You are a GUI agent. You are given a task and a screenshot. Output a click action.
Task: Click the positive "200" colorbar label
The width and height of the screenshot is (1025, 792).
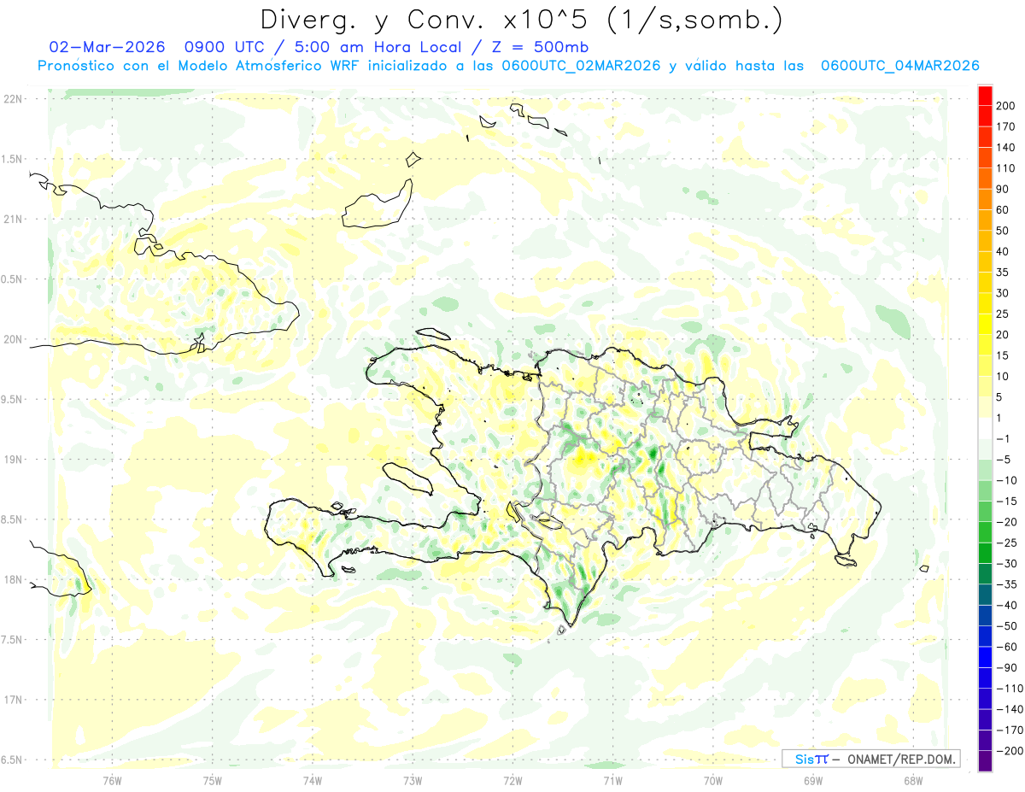pyautogui.click(x=1006, y=105)
